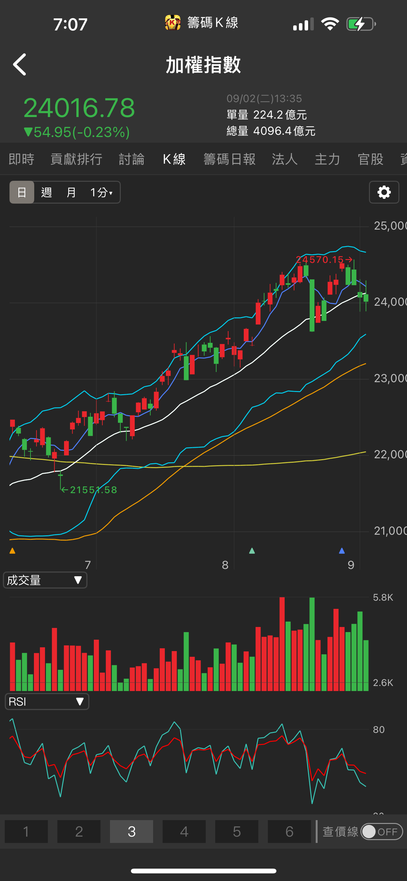
Task: Switch to the 官股 tab
Action: pyautogui.click(x=371, y=159)
